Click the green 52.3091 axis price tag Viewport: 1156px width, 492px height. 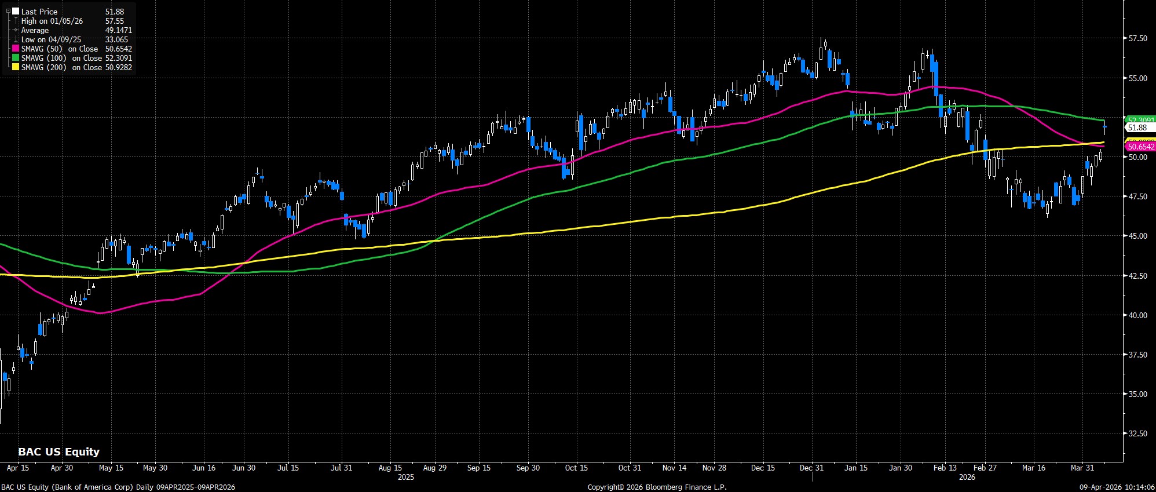[1140, 119]
